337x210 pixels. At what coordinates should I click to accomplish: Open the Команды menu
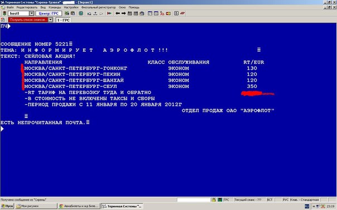pos(55,7)
